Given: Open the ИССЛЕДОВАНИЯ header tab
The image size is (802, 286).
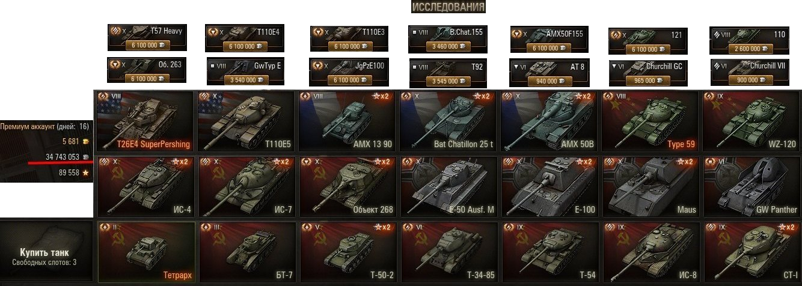Looking at the screenshot, I should click(x=448, y=7).
